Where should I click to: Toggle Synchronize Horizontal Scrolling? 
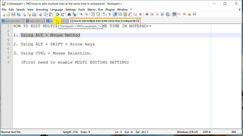tap(98, 14)
